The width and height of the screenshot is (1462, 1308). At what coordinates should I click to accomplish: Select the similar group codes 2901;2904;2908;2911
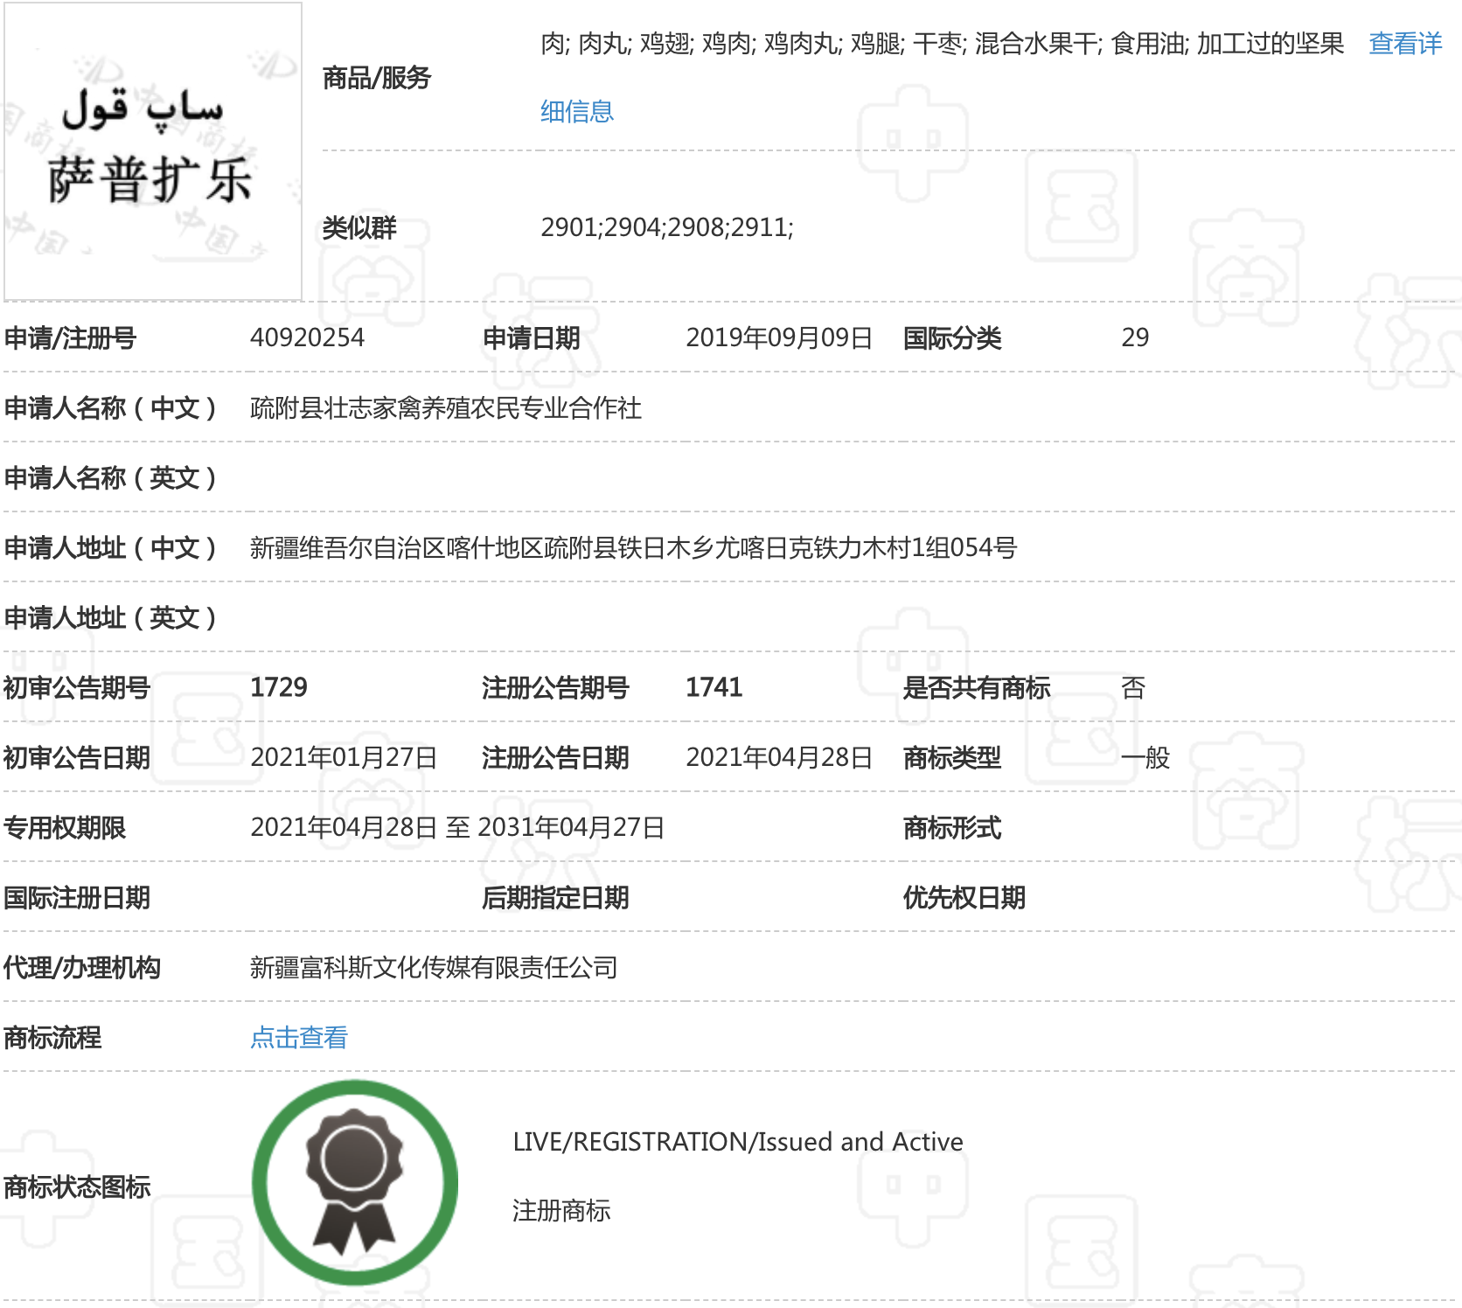666,227
